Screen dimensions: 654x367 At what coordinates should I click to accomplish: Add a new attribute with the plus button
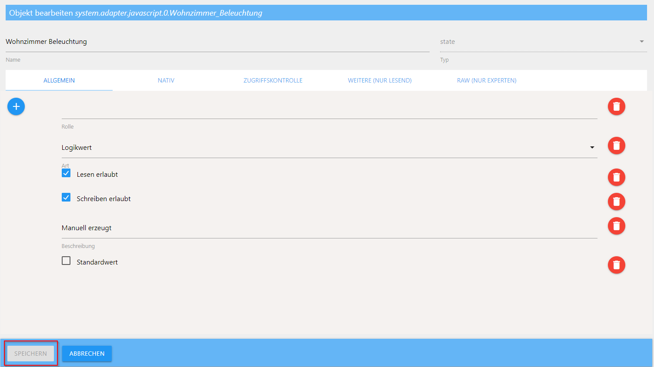pyautogui.click(x=16, y=106)
